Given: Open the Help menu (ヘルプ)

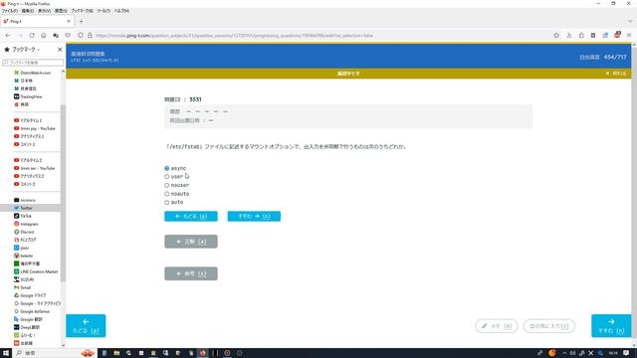Looking at the screenshot, I should point(121,11).
